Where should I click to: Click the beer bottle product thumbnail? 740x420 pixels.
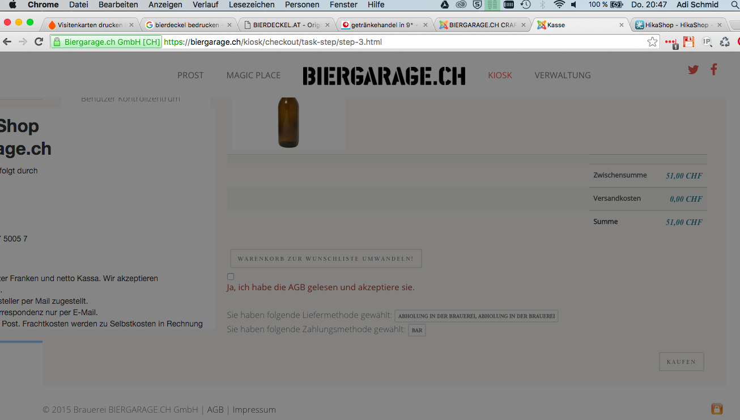click(x=288, y=122)
